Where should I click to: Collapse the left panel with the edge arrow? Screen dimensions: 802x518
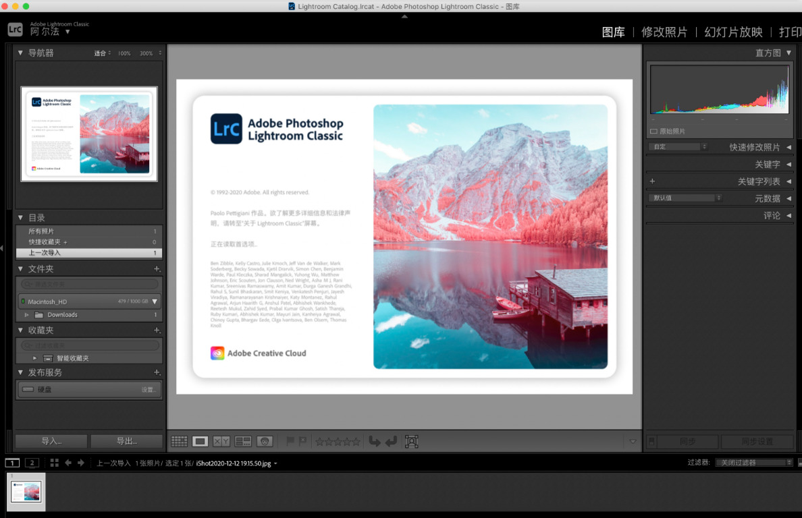click(2, 248)
